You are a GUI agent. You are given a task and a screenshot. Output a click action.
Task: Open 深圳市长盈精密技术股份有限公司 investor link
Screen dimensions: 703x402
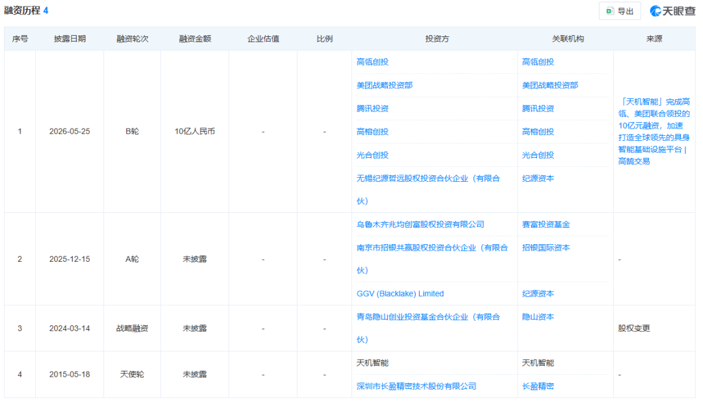click(416, 386)
